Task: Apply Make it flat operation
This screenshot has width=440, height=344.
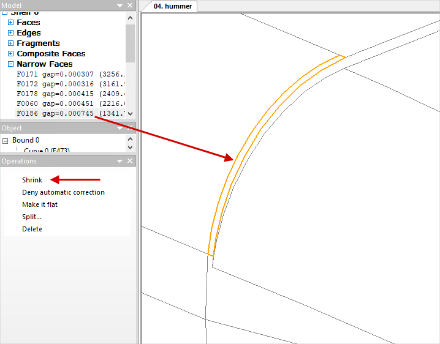Action: pos(40,204)
